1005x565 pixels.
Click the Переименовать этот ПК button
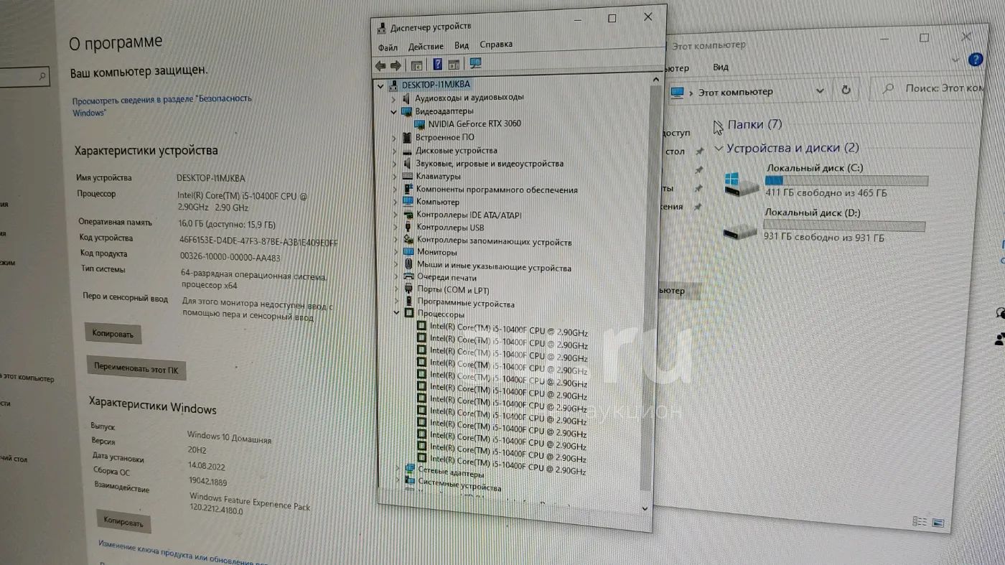tap(136, 368)
